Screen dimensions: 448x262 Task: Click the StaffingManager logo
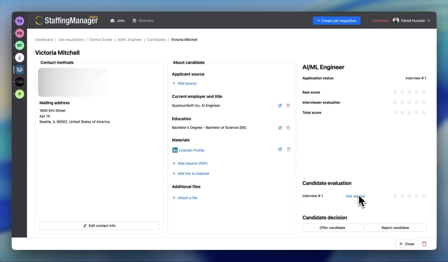point(66,20)
